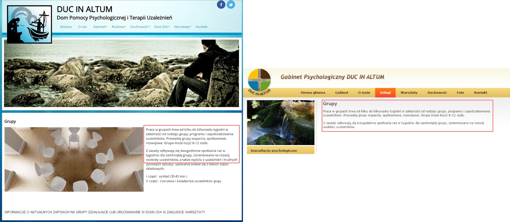Go to the Główna page
Image resolution: width=510 pixels, height=222 pixels.
[x=66, y=27]
